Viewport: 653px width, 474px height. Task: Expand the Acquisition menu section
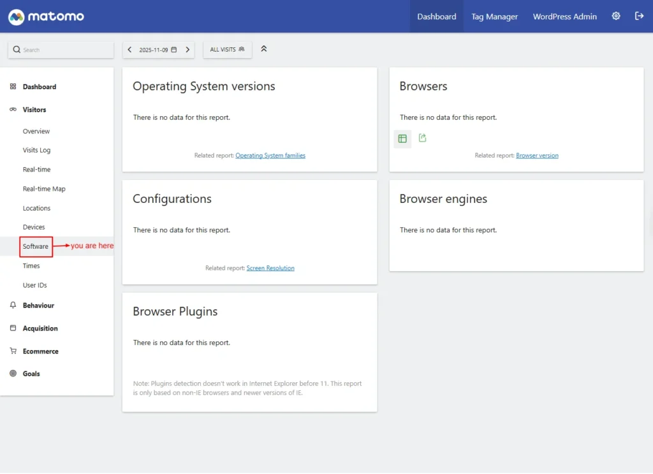click(x=40, y=329)
